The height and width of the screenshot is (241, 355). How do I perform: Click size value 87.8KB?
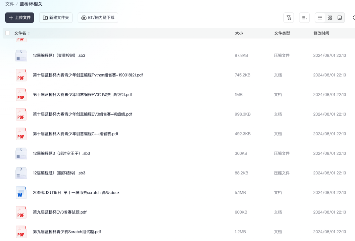coord(241,56)
